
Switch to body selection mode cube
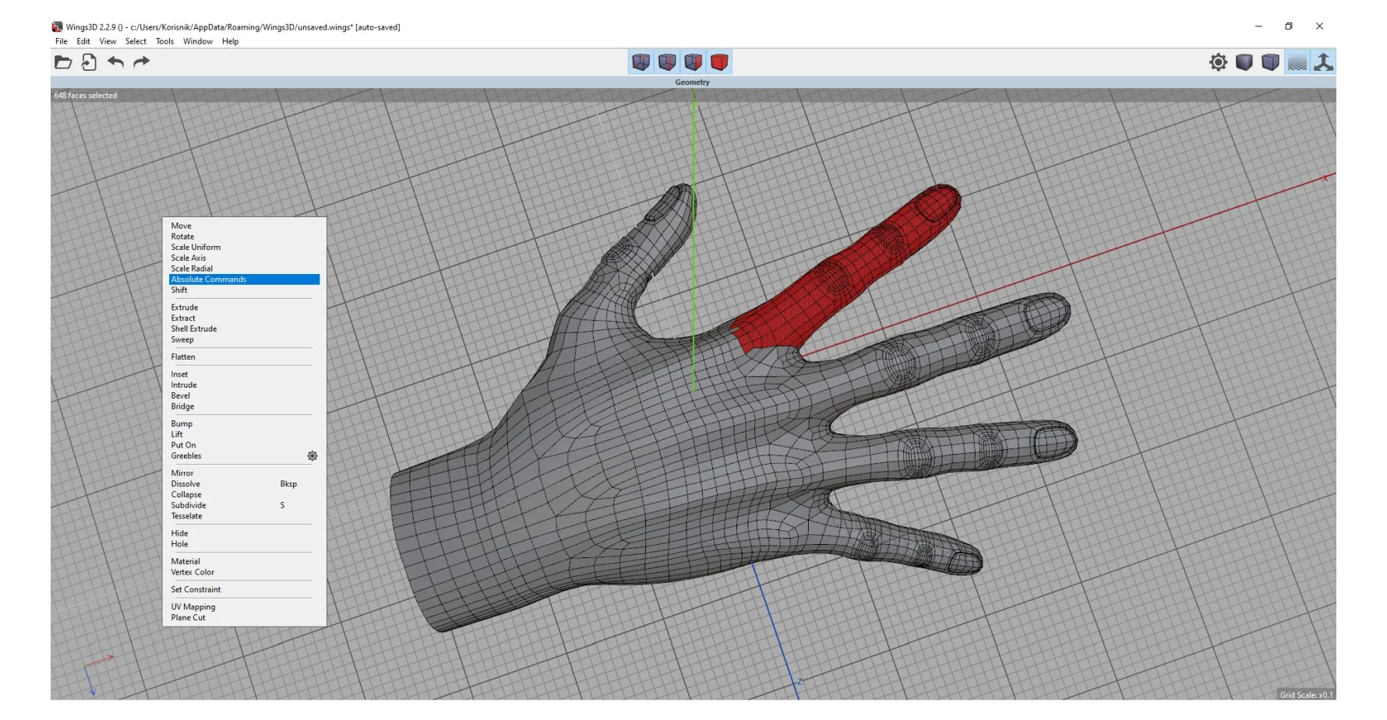tap(719, 62)
